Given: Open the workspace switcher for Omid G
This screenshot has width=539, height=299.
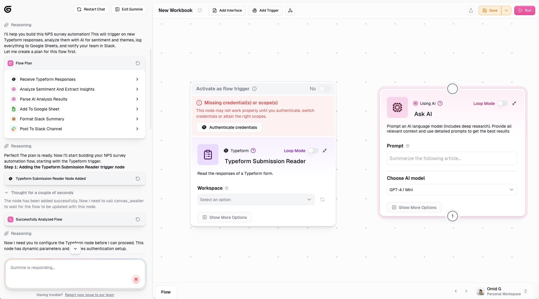Looking at the screenshot, I should click(x=525, y=291).
